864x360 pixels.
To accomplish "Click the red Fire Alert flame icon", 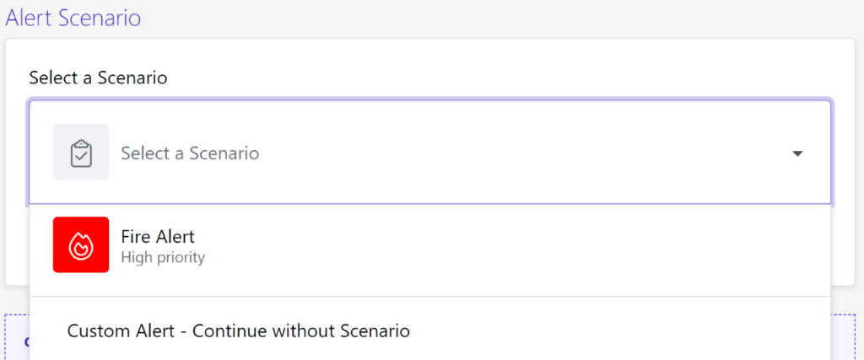I will coord(81,244).
